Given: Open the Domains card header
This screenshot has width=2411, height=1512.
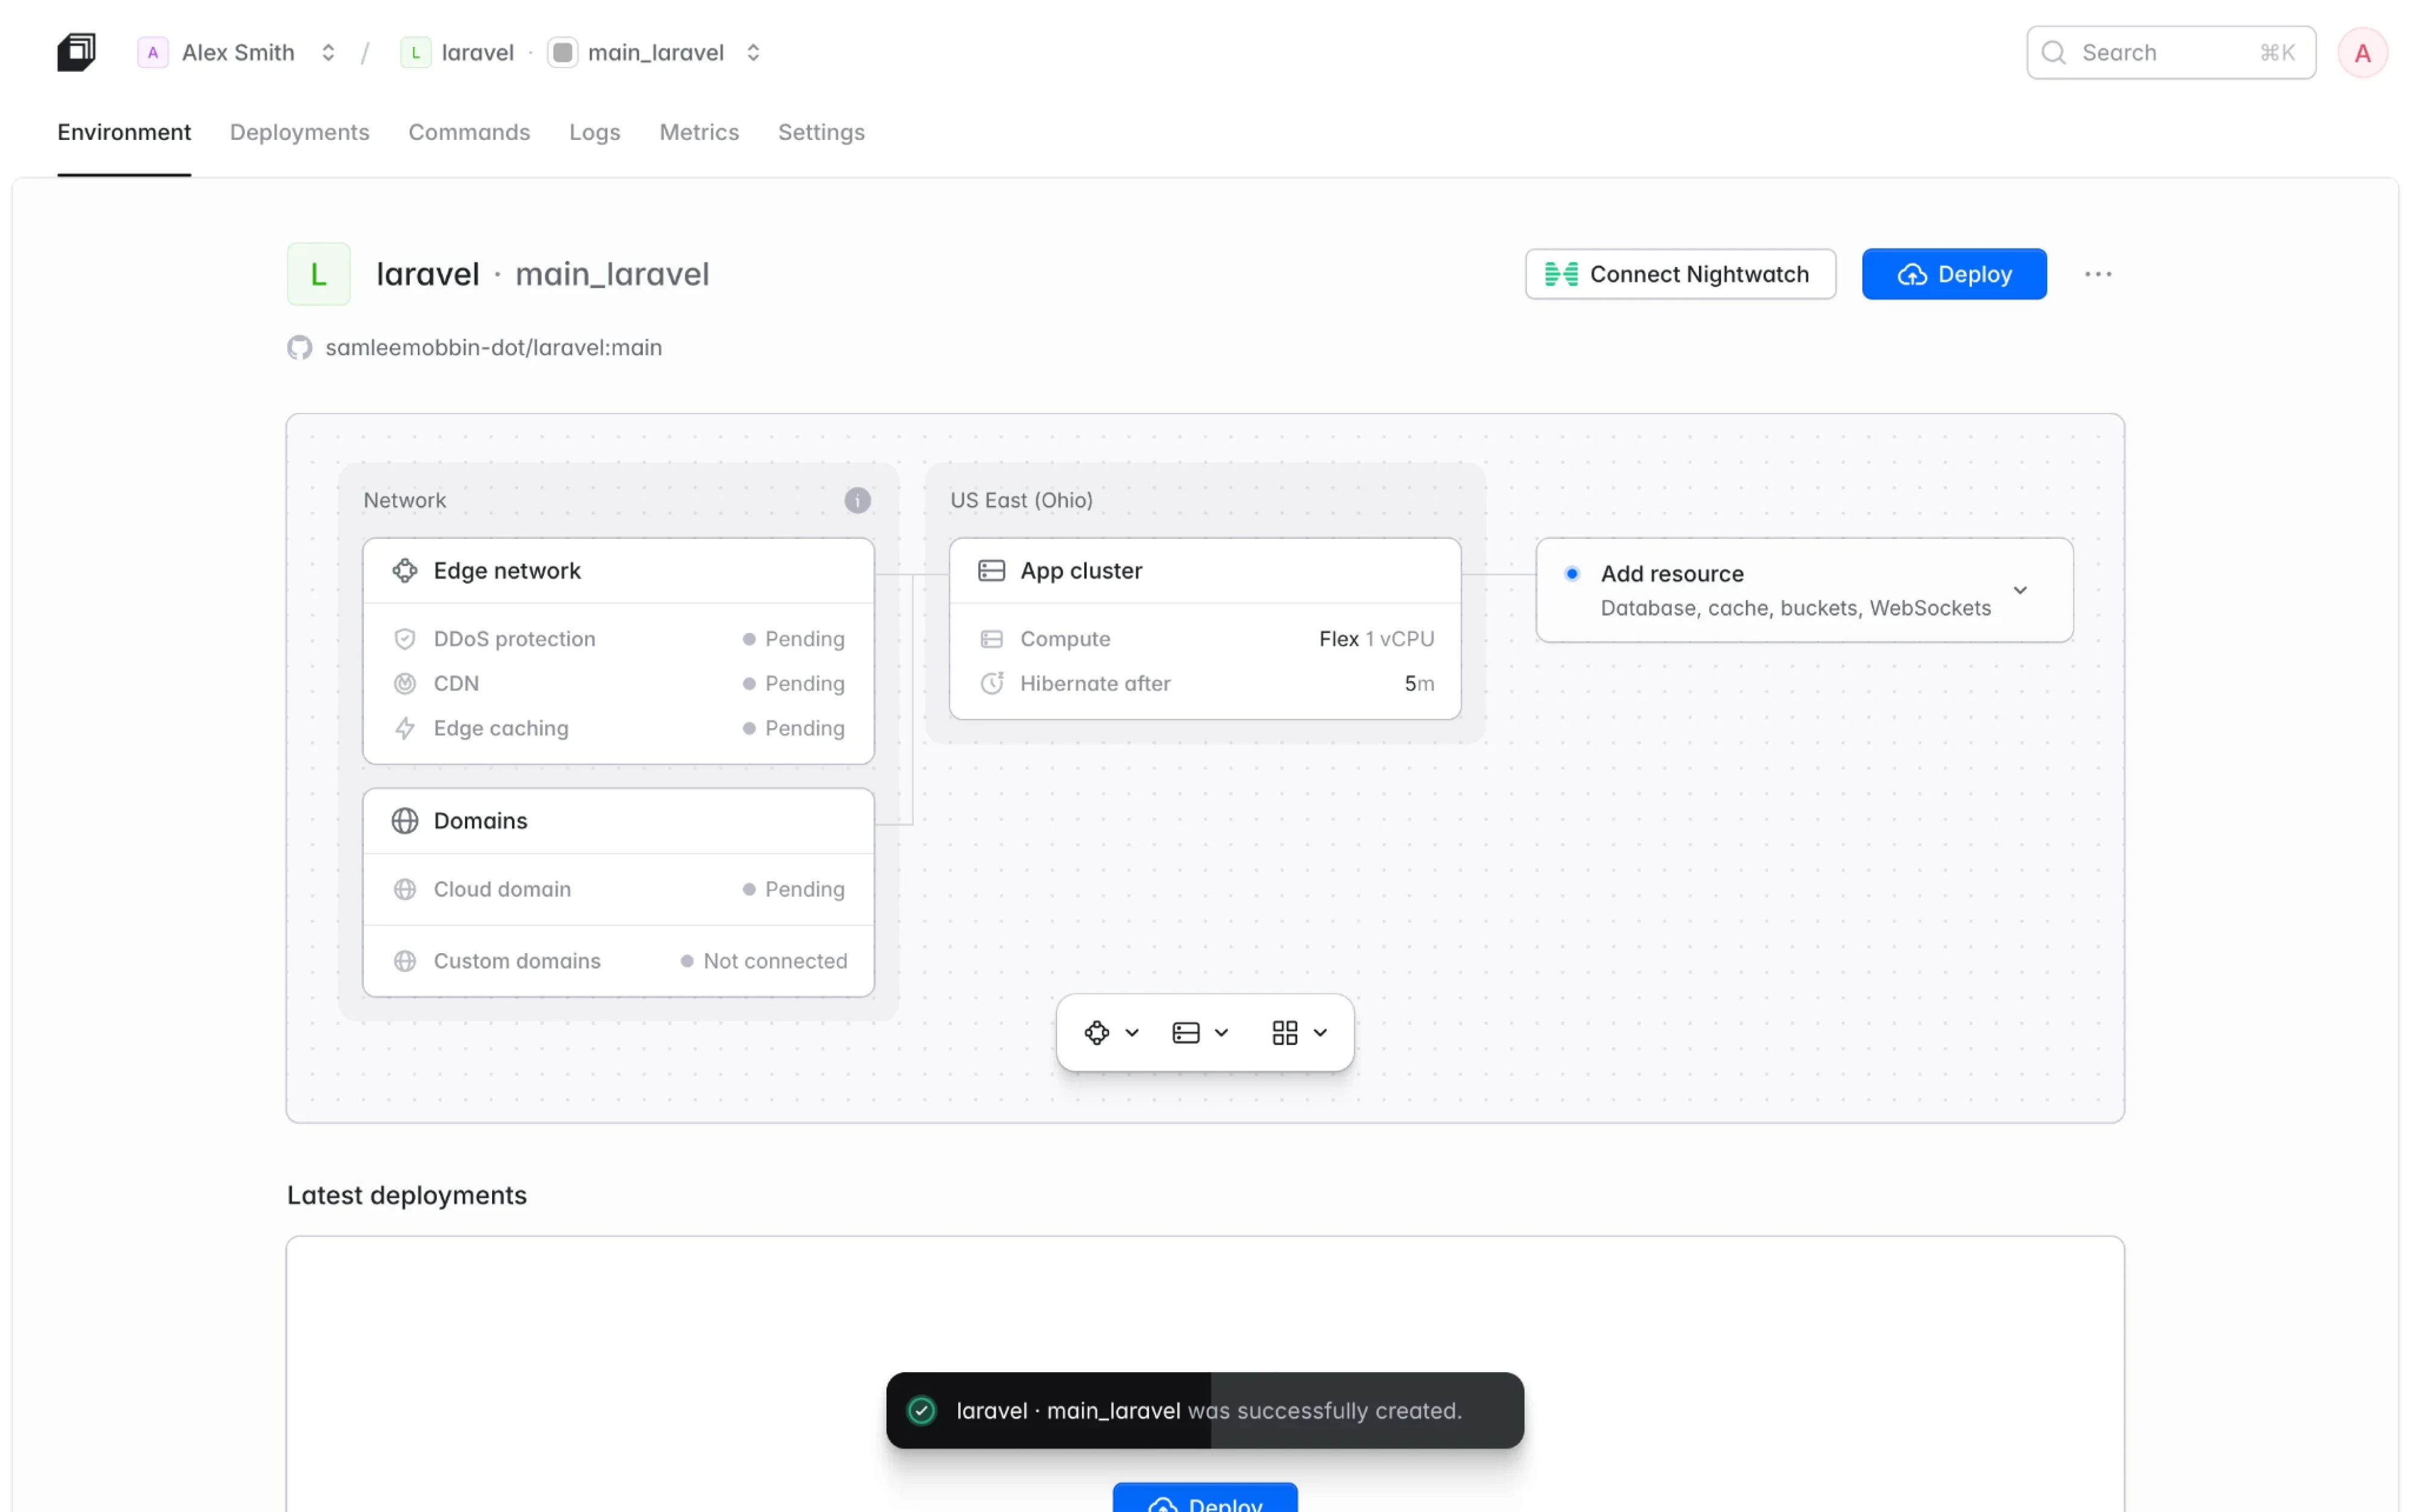Looking at the screenshot, I should (x=618, y=821).
